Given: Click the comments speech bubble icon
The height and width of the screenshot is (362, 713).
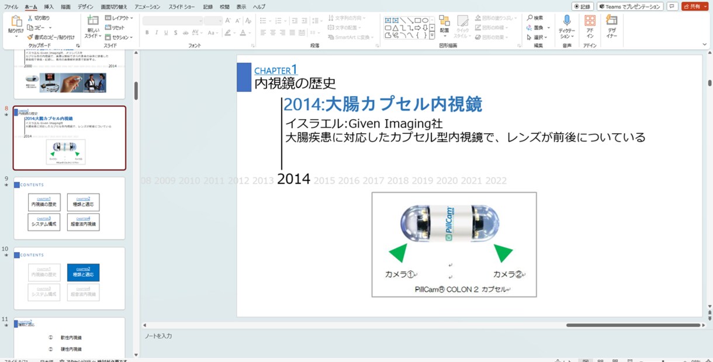Looking at the screenshot, I should click(x=672, y=6).
